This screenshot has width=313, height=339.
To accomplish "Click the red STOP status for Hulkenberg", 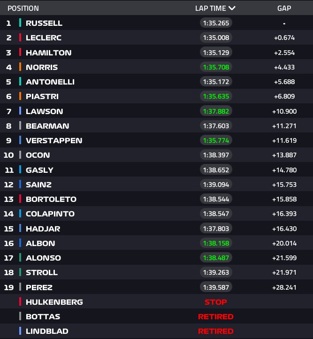I will tap(216, 302).
